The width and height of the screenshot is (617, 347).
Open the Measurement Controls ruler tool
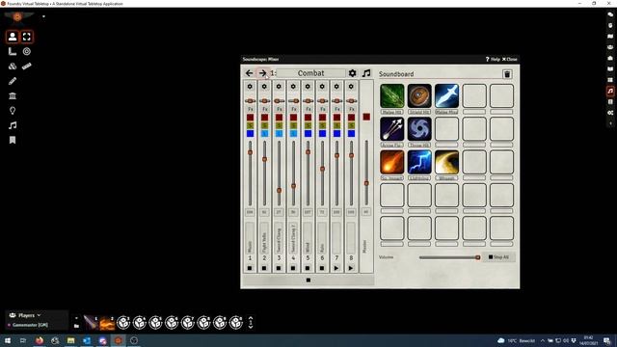coord(13,51)
